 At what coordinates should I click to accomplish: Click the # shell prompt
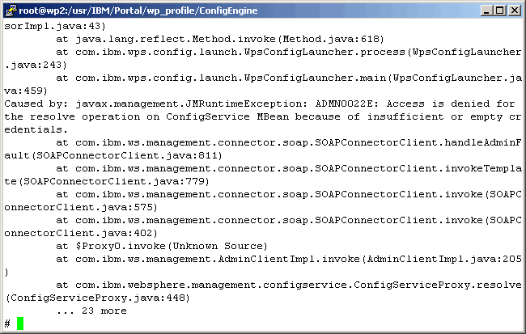pos(7,323)
